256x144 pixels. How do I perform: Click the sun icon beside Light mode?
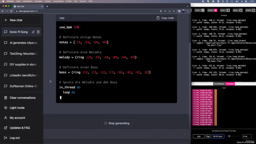coord(6,108)
